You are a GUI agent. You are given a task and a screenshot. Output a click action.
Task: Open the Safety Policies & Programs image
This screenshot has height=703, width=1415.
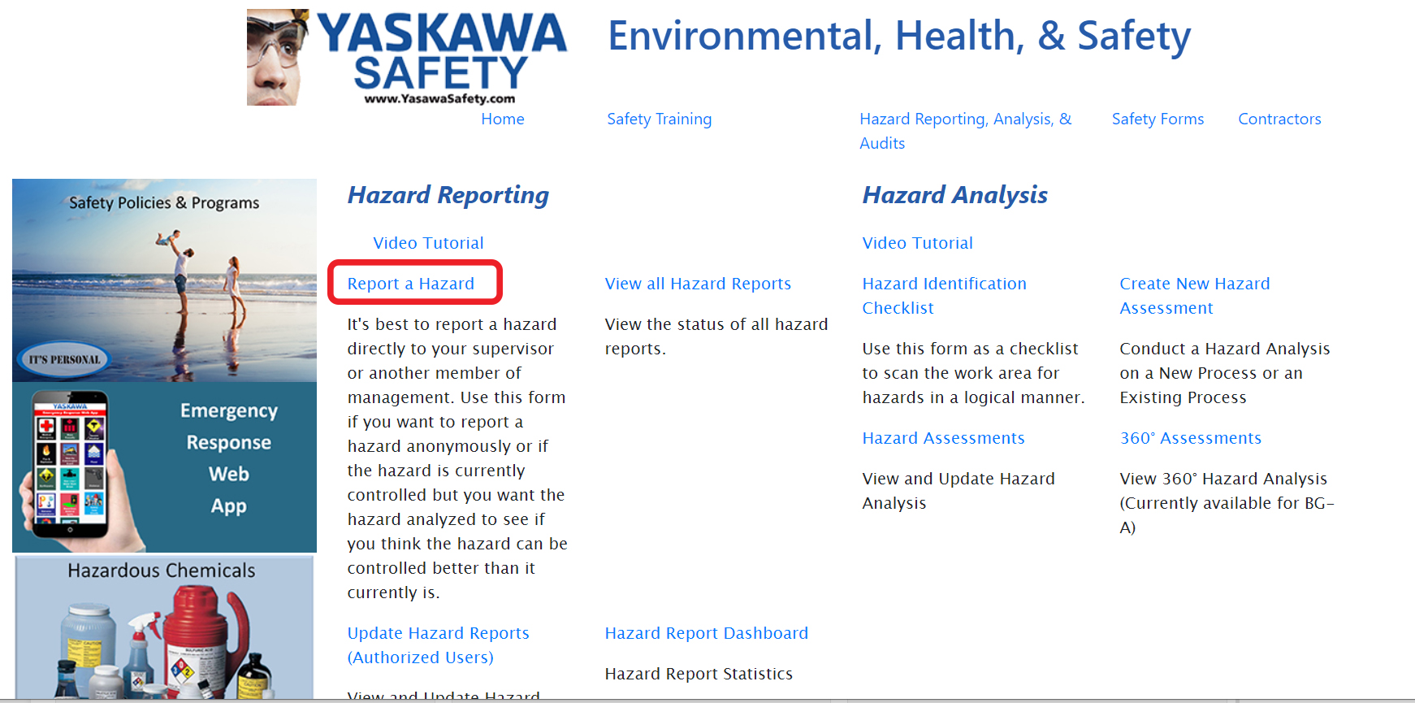tap(164, 280)
